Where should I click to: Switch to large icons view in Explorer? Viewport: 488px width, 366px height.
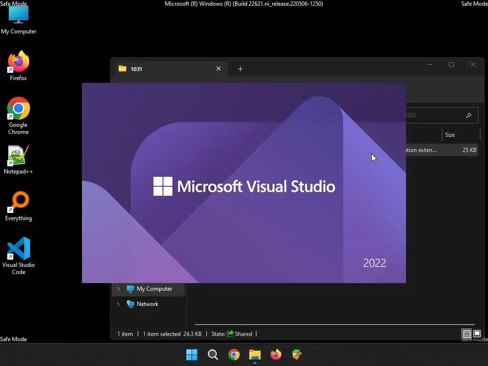[477, 334]
